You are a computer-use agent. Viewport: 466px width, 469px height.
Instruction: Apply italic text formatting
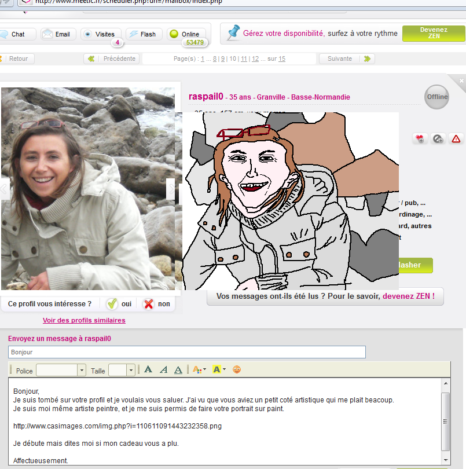(x=163, y=369)
